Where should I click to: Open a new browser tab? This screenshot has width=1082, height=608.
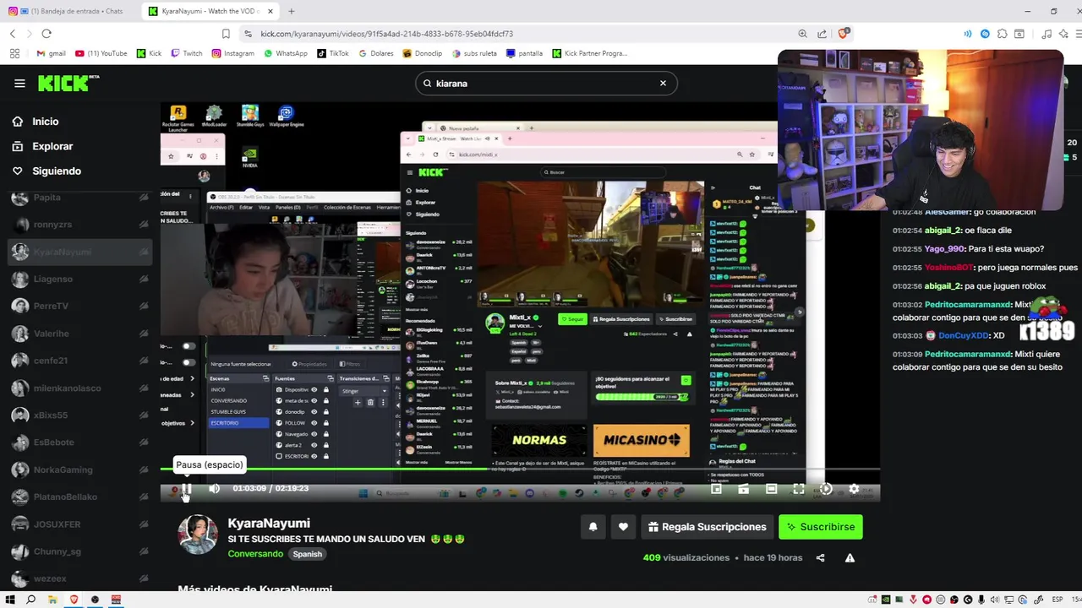[291, 11]
